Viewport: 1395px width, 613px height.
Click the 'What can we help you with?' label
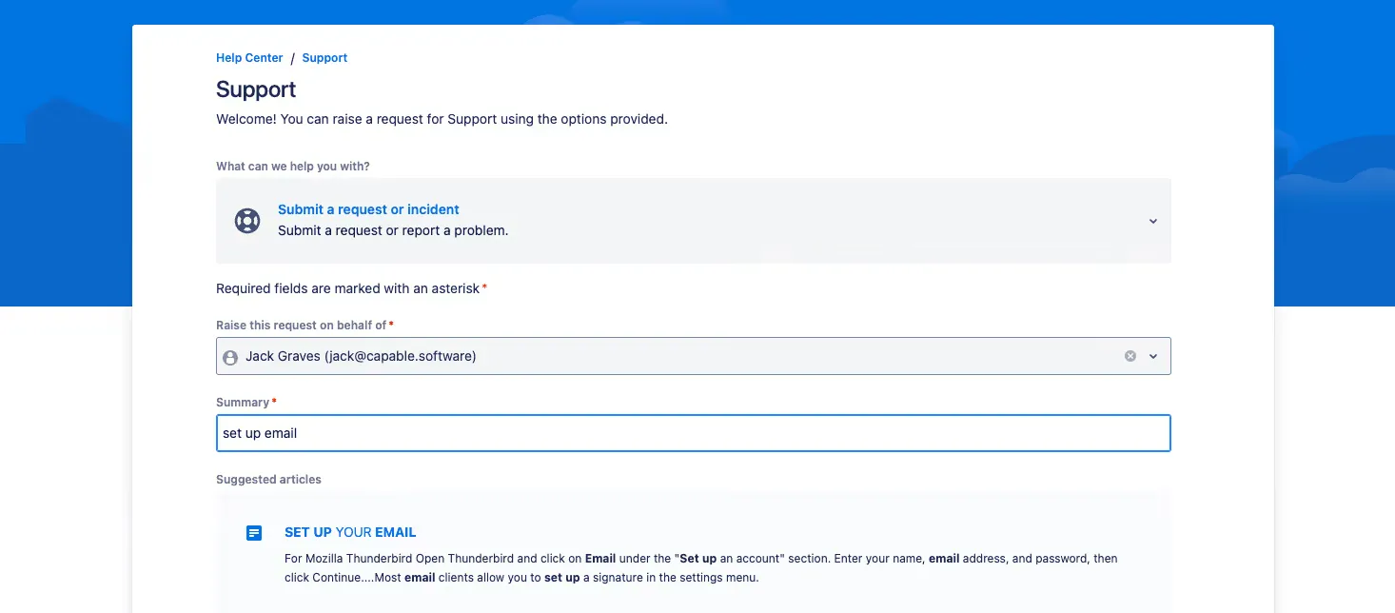click(293, 167)
